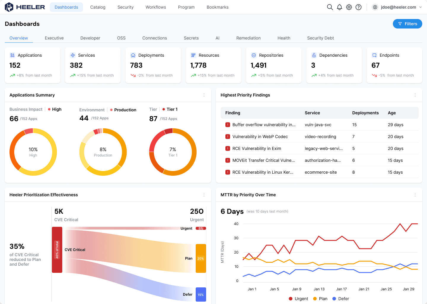Click the Dependencies lock icon

[314, 55]
